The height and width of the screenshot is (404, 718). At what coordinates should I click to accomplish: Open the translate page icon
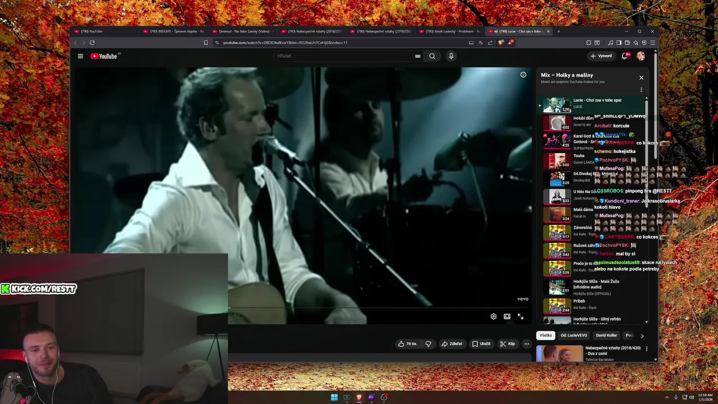click(x=481, y=43)
